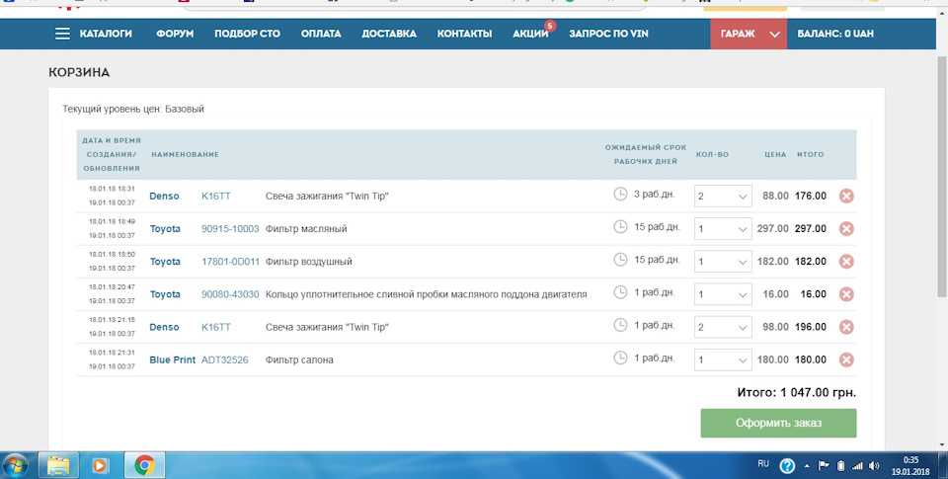Select text Фильтр салона
This screenshot has width=948, height=479.
[x=299, y=359]
